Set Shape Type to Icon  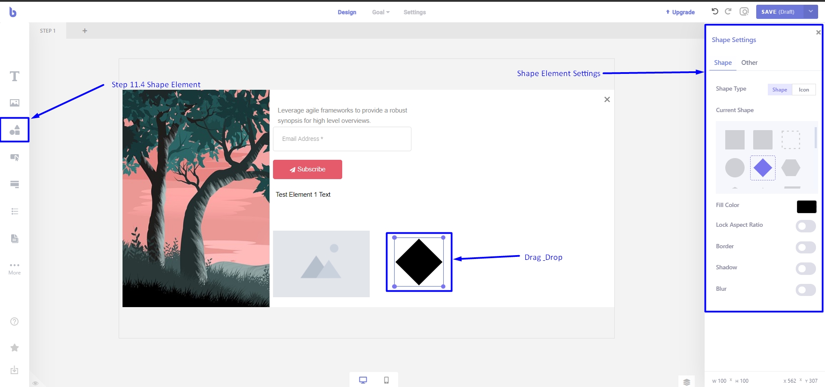[804, 90]
